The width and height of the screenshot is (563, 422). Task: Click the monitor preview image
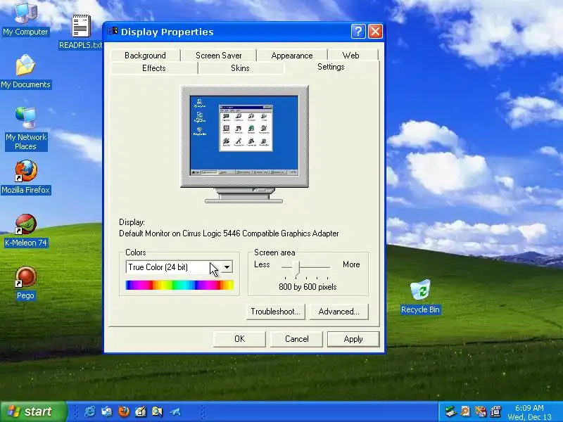point(244,144)
